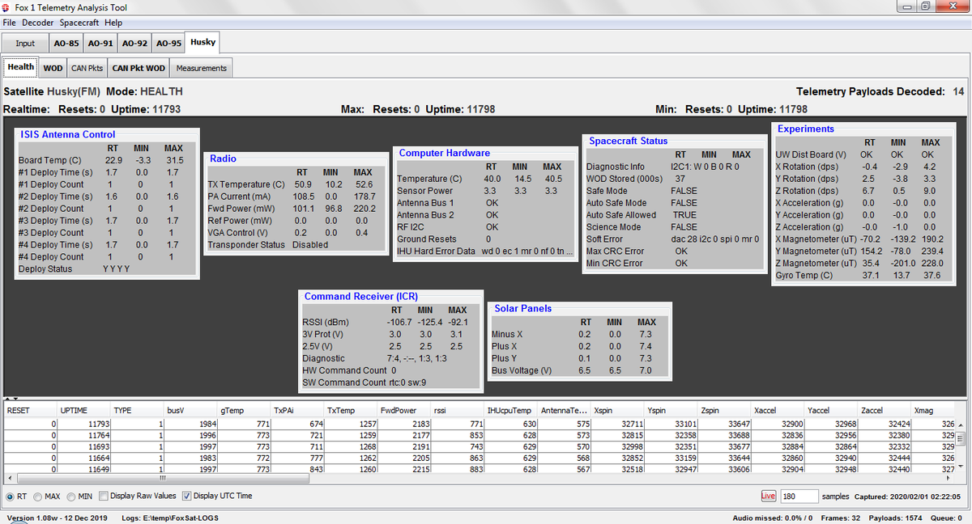Open the Measurements tab
Image resolution: width=972 pixels, height=524 pixels.
[200, 68]
